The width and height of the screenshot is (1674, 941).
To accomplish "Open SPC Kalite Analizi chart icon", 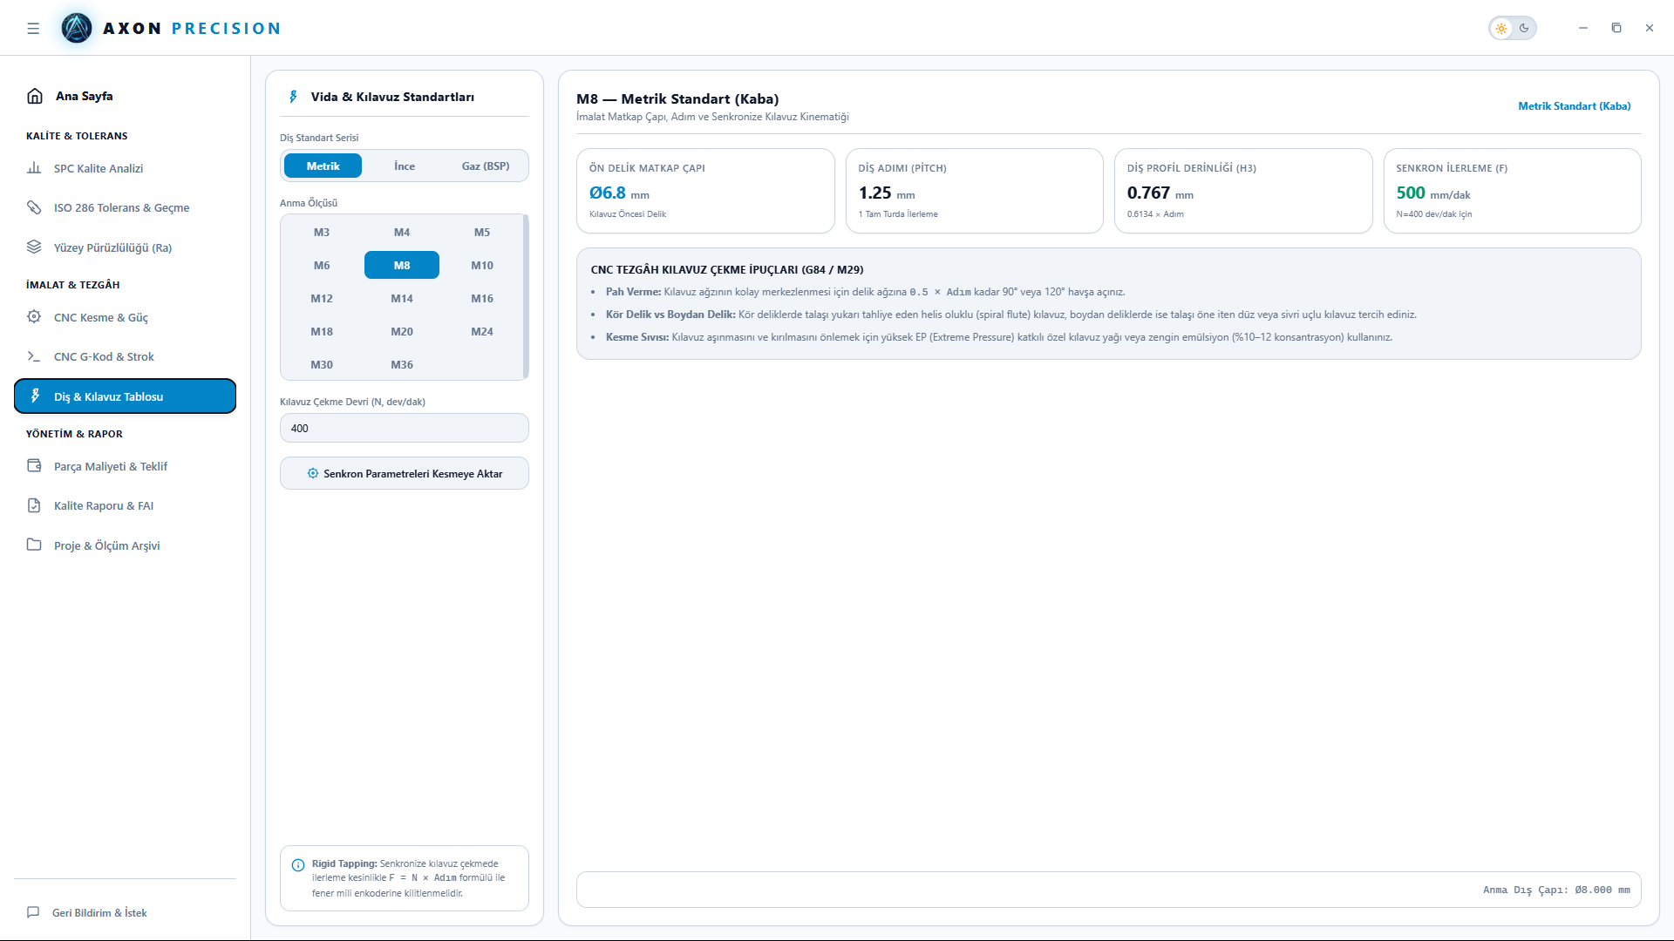I will tap(34, 168).
